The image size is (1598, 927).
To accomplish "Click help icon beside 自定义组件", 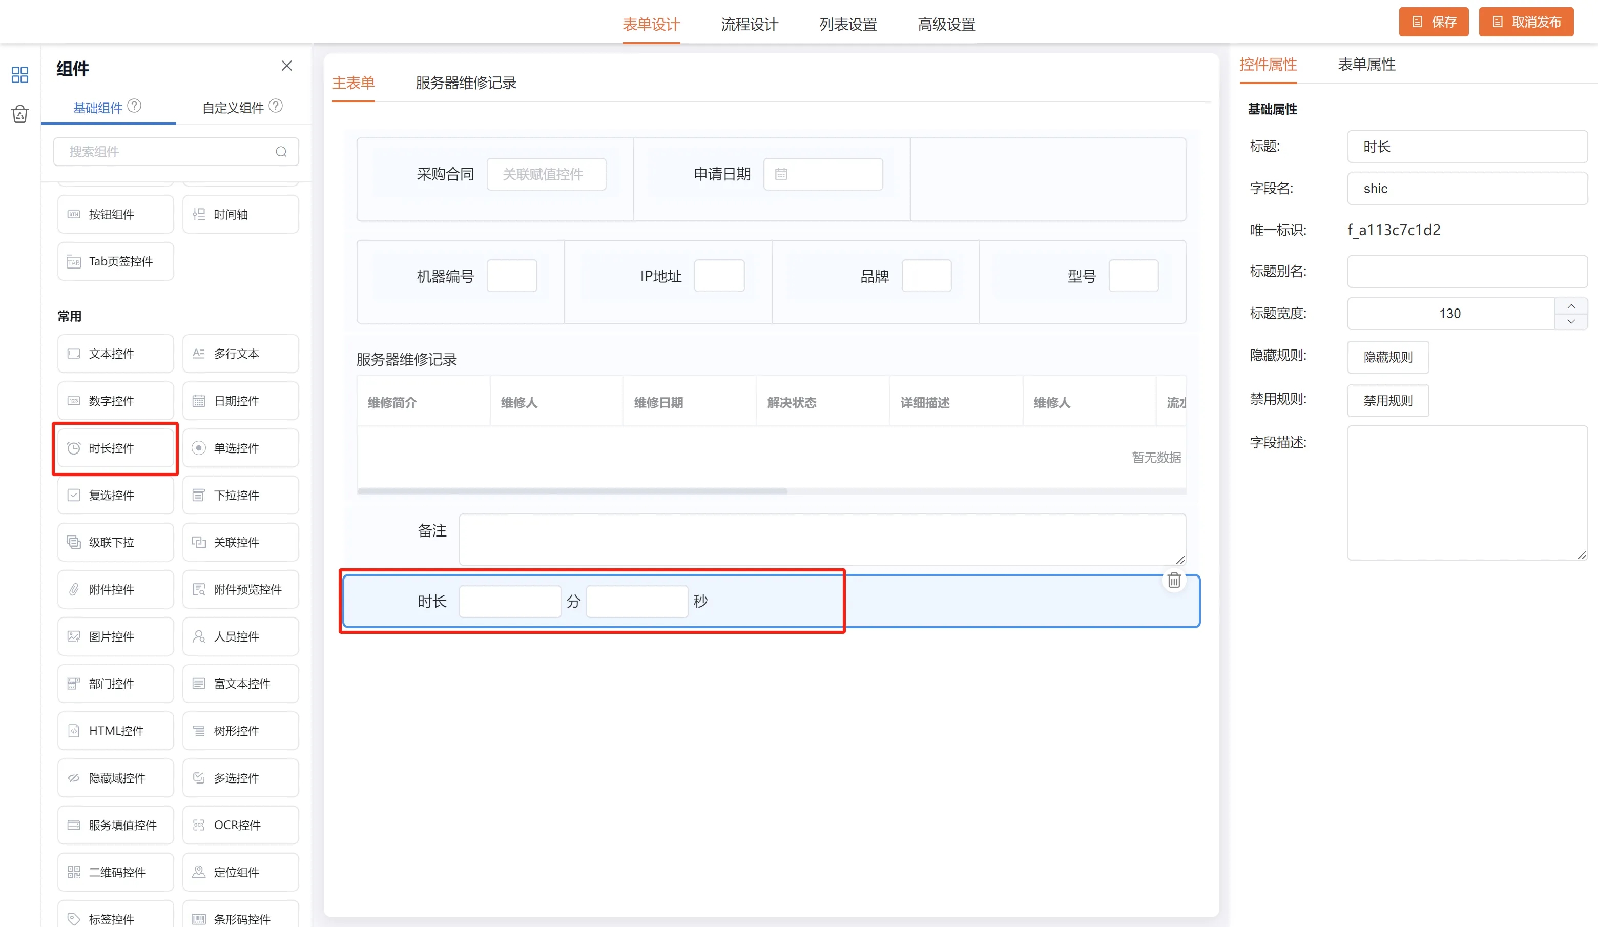I will coord(276,106).
